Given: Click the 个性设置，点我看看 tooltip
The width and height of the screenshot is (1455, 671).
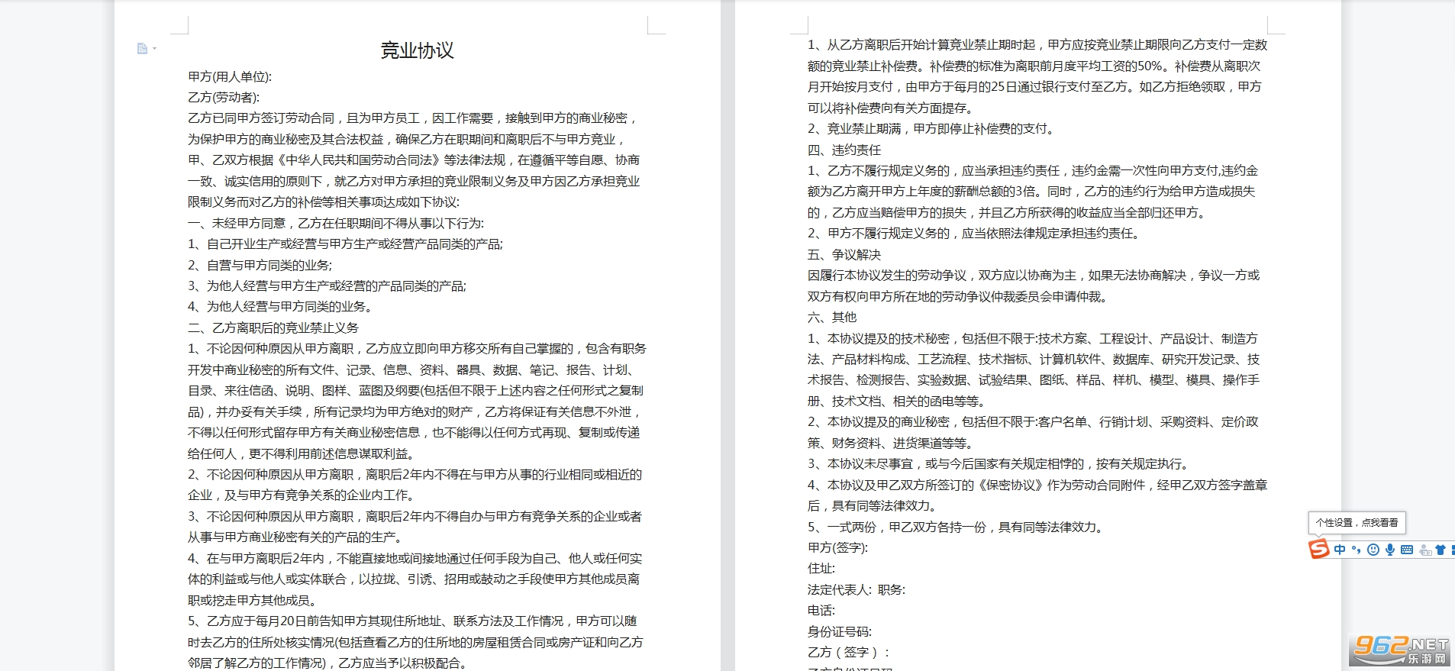Looking at the screenshot, I should [x=1357, y=523].
